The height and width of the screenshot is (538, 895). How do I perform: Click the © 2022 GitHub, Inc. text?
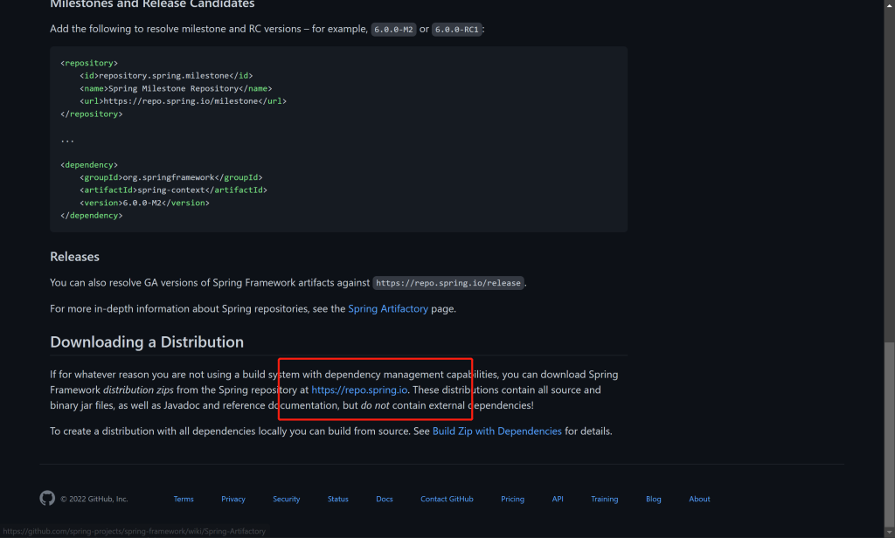(x=94, y=499)
